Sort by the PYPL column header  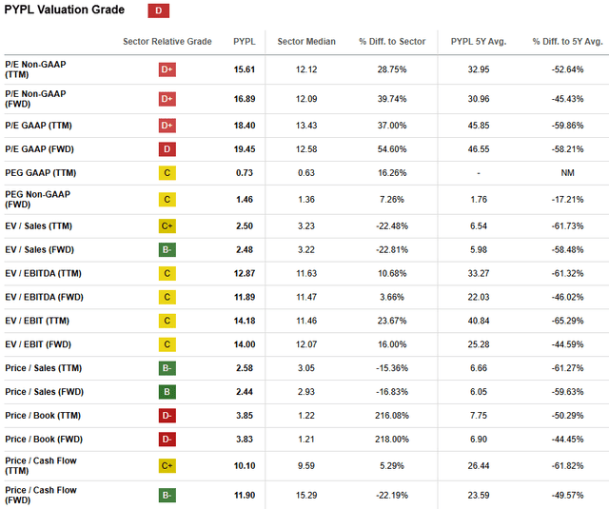244,42
